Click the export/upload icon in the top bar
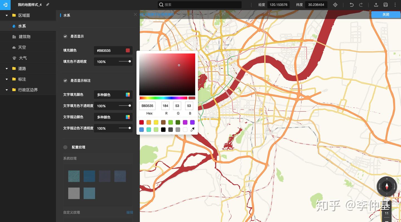401x222 pixels. (x=376, y=5)
